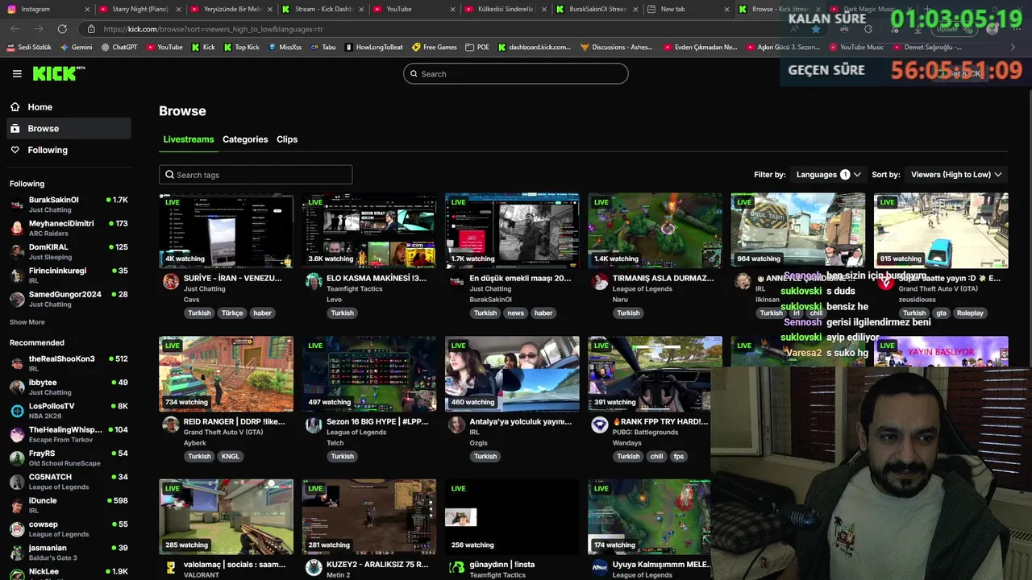Open ELO KASMA MAKİNESİ stream thumbnail
Viewport: 1032px width, 580px height.
369,230
